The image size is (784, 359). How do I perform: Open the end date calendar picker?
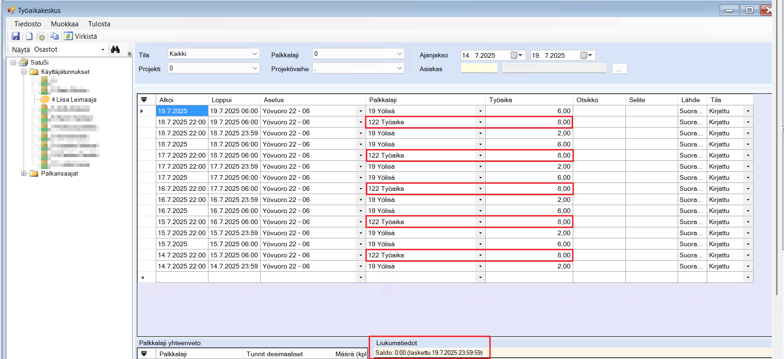coord(586,55)
